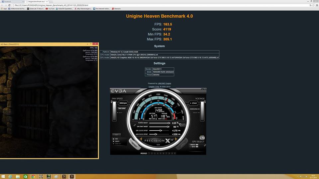Viewport: 319px width, 179px height.
Task: Toggle the OSD option
Action: [116, 139]
